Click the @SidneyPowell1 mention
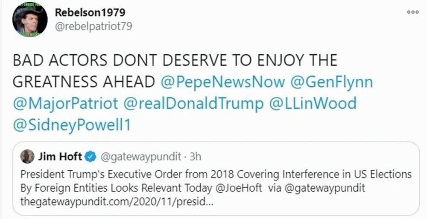 click(72, 125)
